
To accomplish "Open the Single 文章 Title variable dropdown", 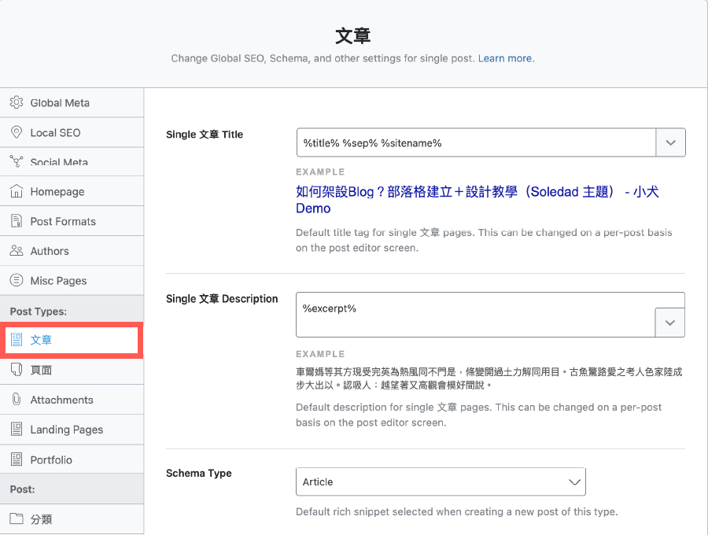I will (670, 142).
